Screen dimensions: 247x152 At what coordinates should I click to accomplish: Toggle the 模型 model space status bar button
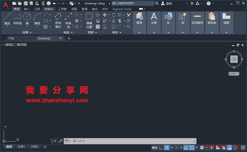pos(155,148)
